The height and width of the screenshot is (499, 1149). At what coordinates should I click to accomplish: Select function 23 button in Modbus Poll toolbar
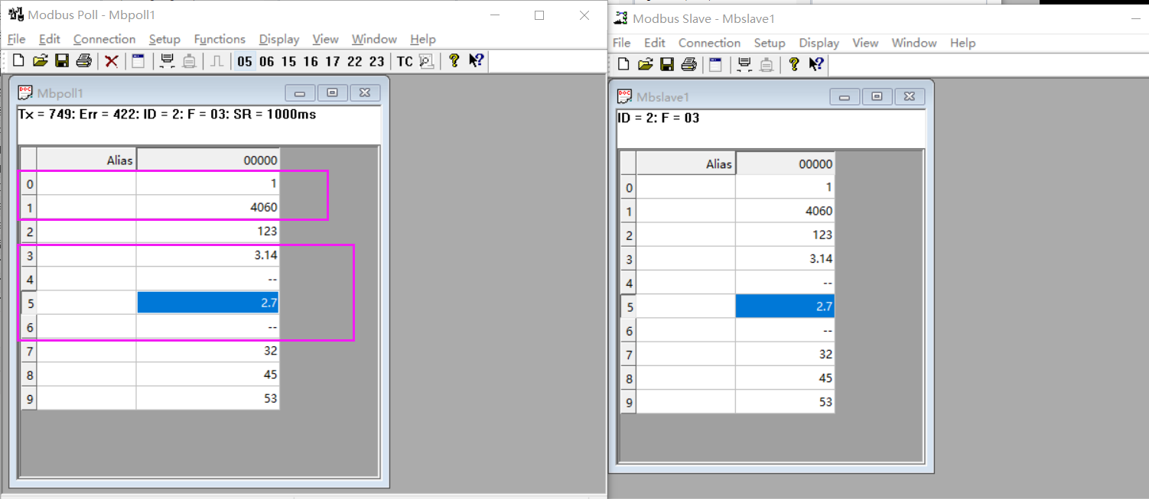377,61
